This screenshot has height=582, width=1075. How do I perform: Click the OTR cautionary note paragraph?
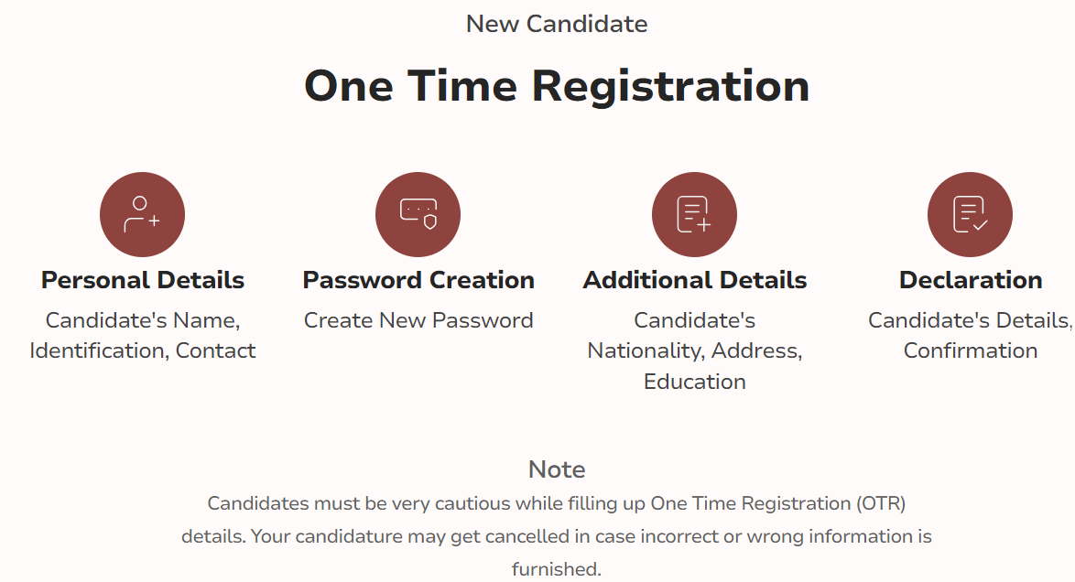pyautogui.click(x=557, y=536)
